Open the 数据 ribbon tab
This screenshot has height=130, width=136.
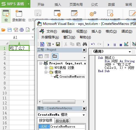click(111, 4)
